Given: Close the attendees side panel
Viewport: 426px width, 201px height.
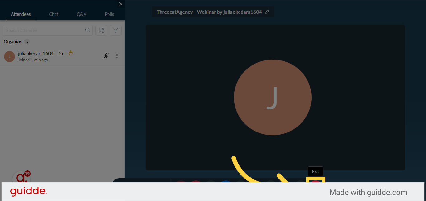Looking at the screenshot, I should click(121, 4).
